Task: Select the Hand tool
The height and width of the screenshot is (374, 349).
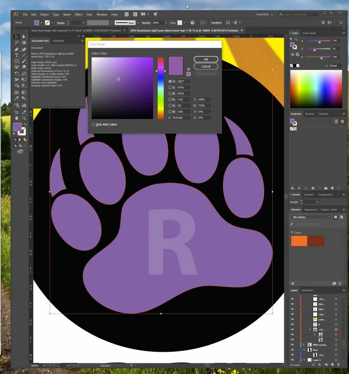Action: click(x=17, y=118)
